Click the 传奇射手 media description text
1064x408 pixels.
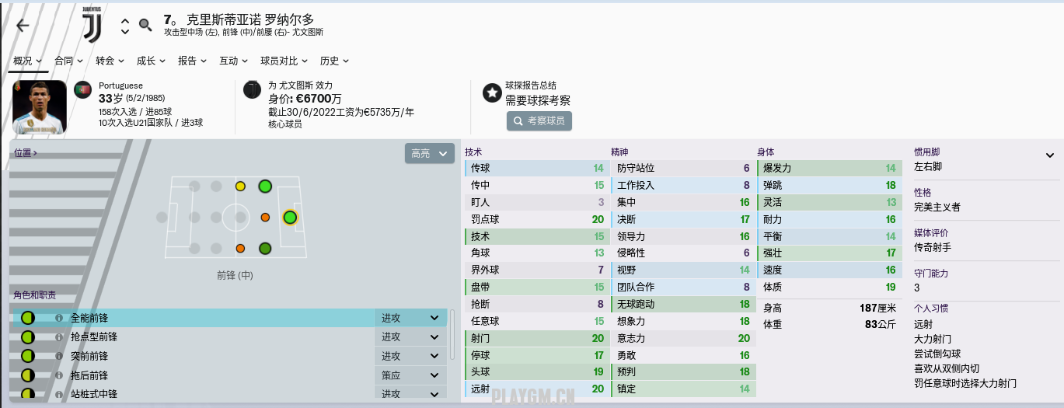pos(933,248)
